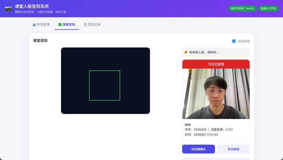Click the subtitle 摄像头自动抓拍 · 人脸比对核验 · 实时记录
Viewport: 283px width, 160px height.
(x=40, y=12)
